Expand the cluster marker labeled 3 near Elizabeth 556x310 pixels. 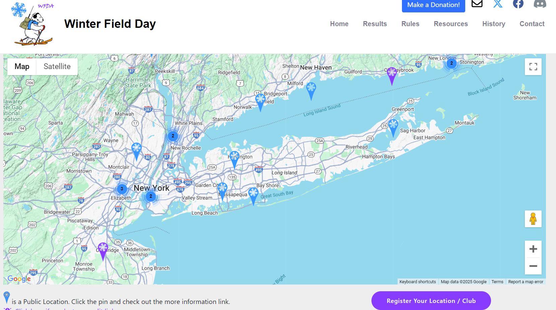pos(121,189)
